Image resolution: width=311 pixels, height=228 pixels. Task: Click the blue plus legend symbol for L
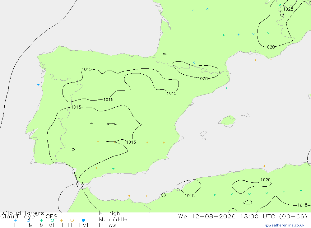16,220
